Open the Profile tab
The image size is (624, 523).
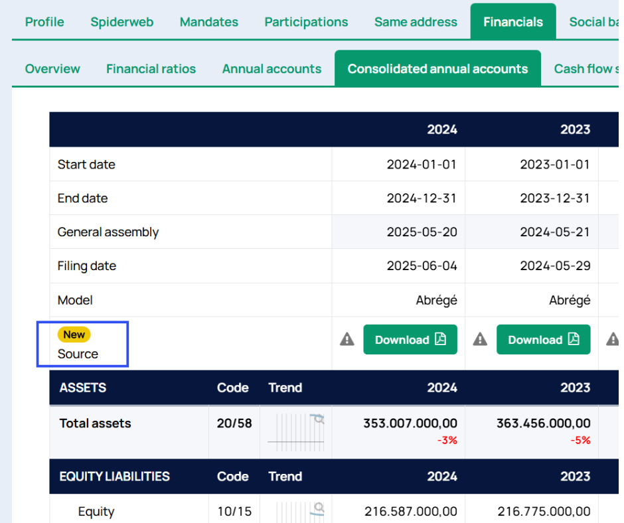44,22
